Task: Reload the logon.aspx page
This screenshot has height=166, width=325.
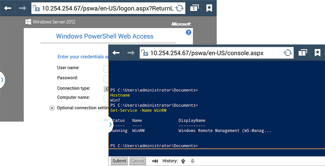Action: tap(179, 8)
